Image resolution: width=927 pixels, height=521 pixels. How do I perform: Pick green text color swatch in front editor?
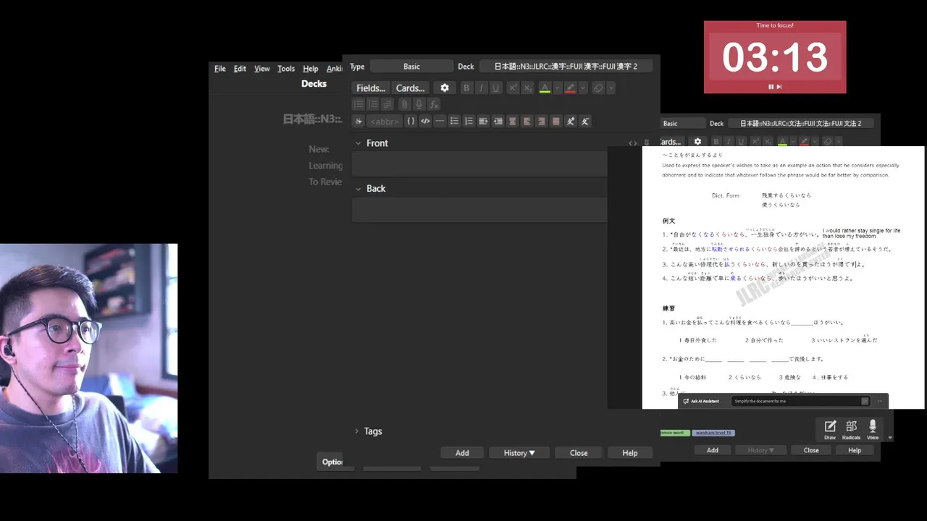click(545, 88)
